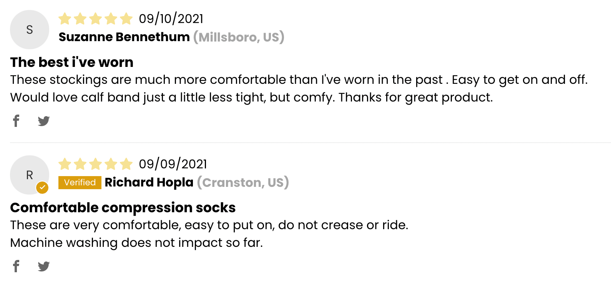Click Suzanne's review body text
The image size is (611, 283).
pos(299,88)
